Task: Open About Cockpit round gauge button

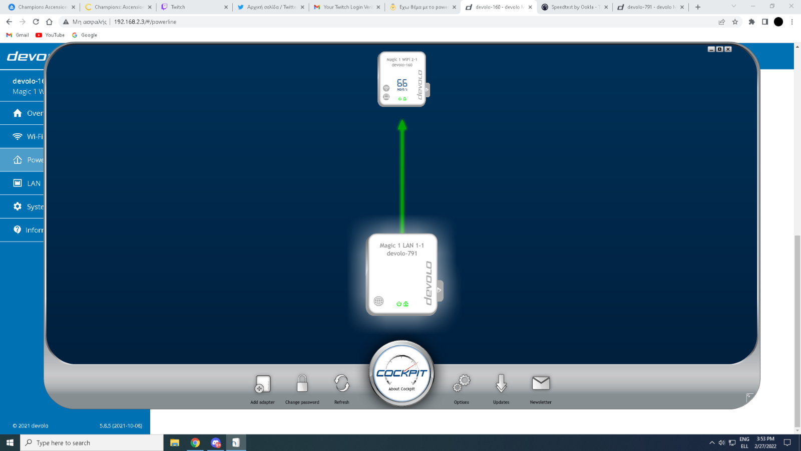Action: point(402,374)
